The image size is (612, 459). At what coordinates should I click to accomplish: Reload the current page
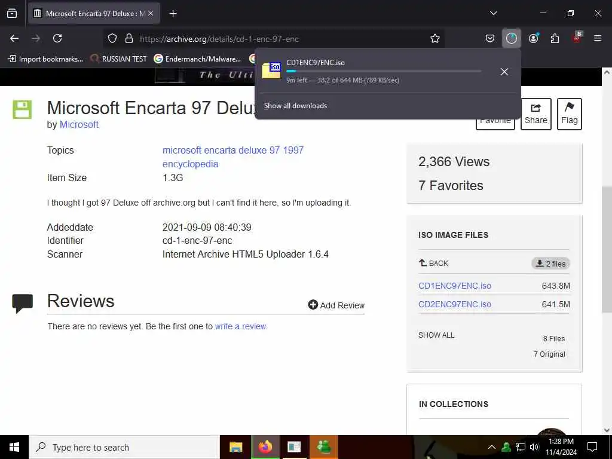pos(57,38)
